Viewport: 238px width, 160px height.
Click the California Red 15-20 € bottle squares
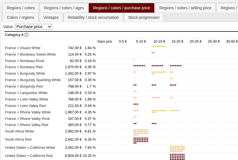coord(177,156)
